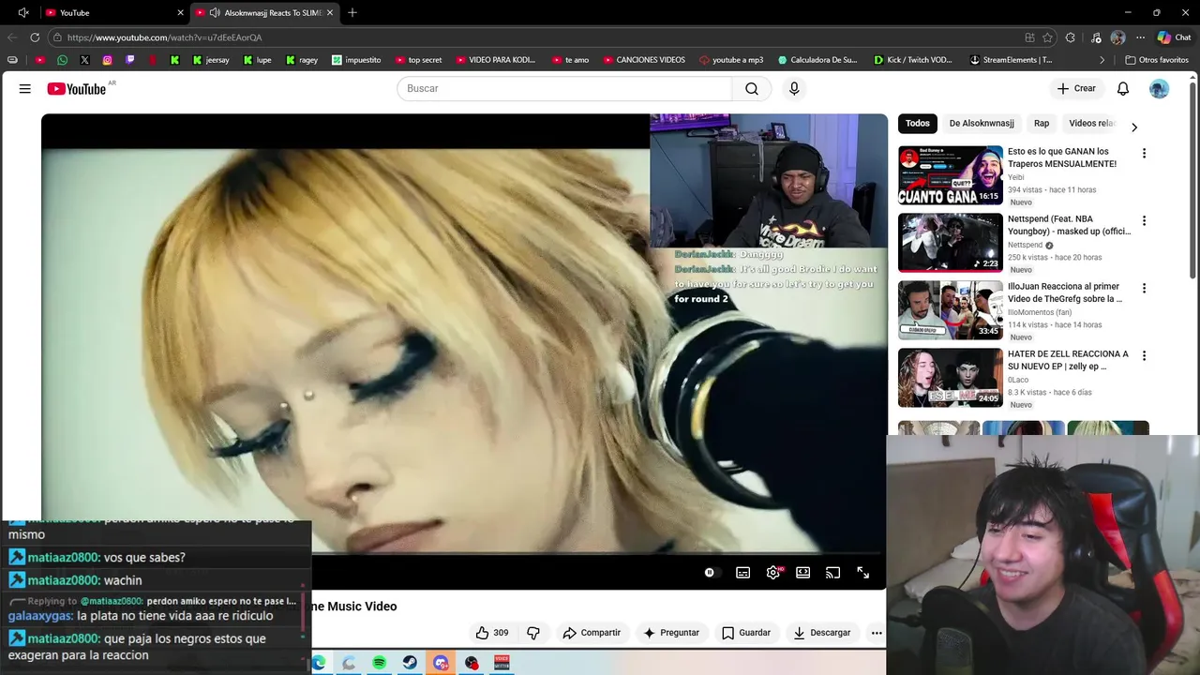
Task: Open the account avatar menu
Action: click(x=1160, y=88)
